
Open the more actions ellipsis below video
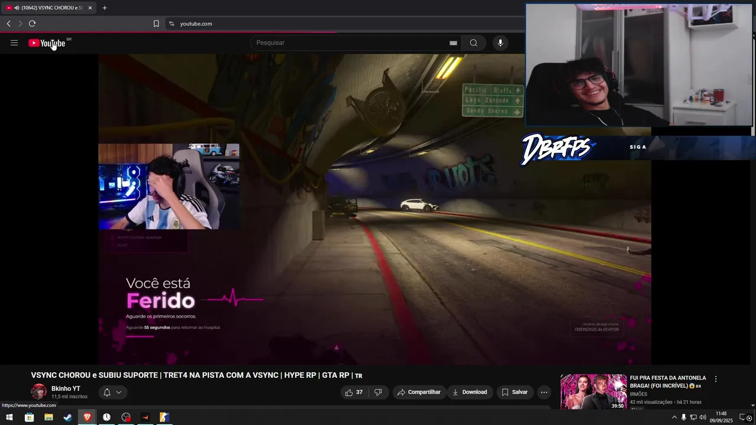tap(544, 392)
